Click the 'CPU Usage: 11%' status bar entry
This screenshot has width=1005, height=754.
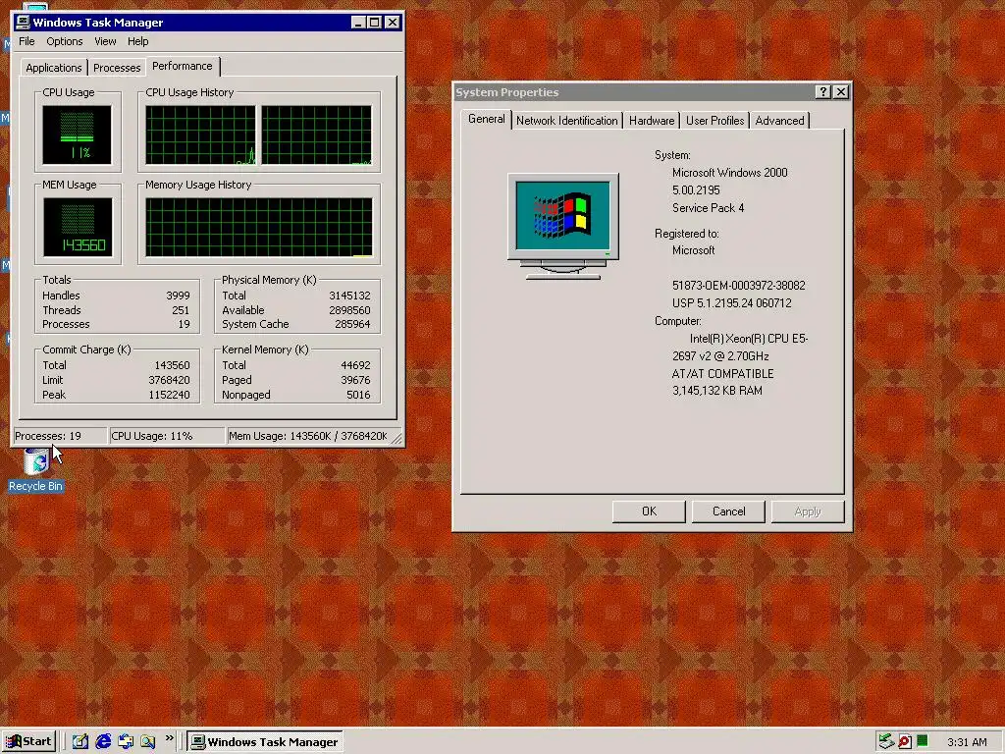(167, 436)
